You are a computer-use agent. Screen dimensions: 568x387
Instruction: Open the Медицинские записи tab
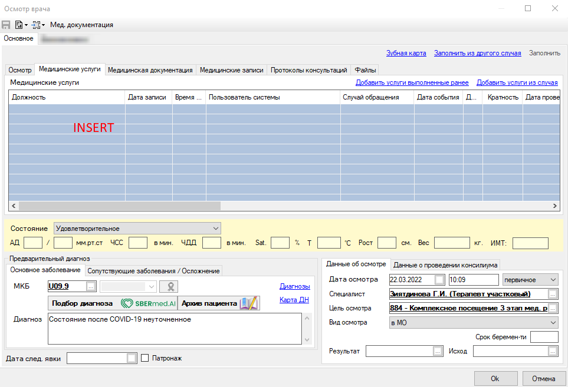coord(231,70)
